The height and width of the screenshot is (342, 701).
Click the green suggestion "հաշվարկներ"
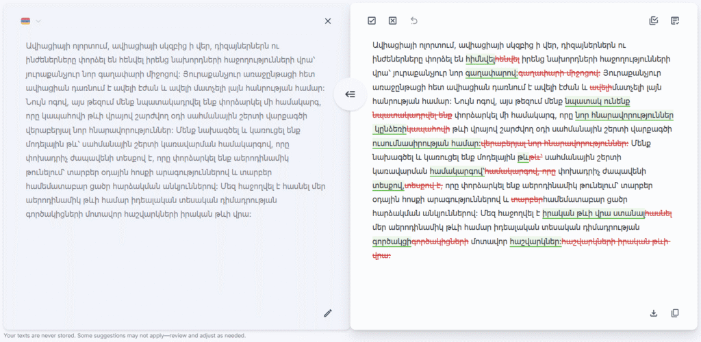click(537, 241)
